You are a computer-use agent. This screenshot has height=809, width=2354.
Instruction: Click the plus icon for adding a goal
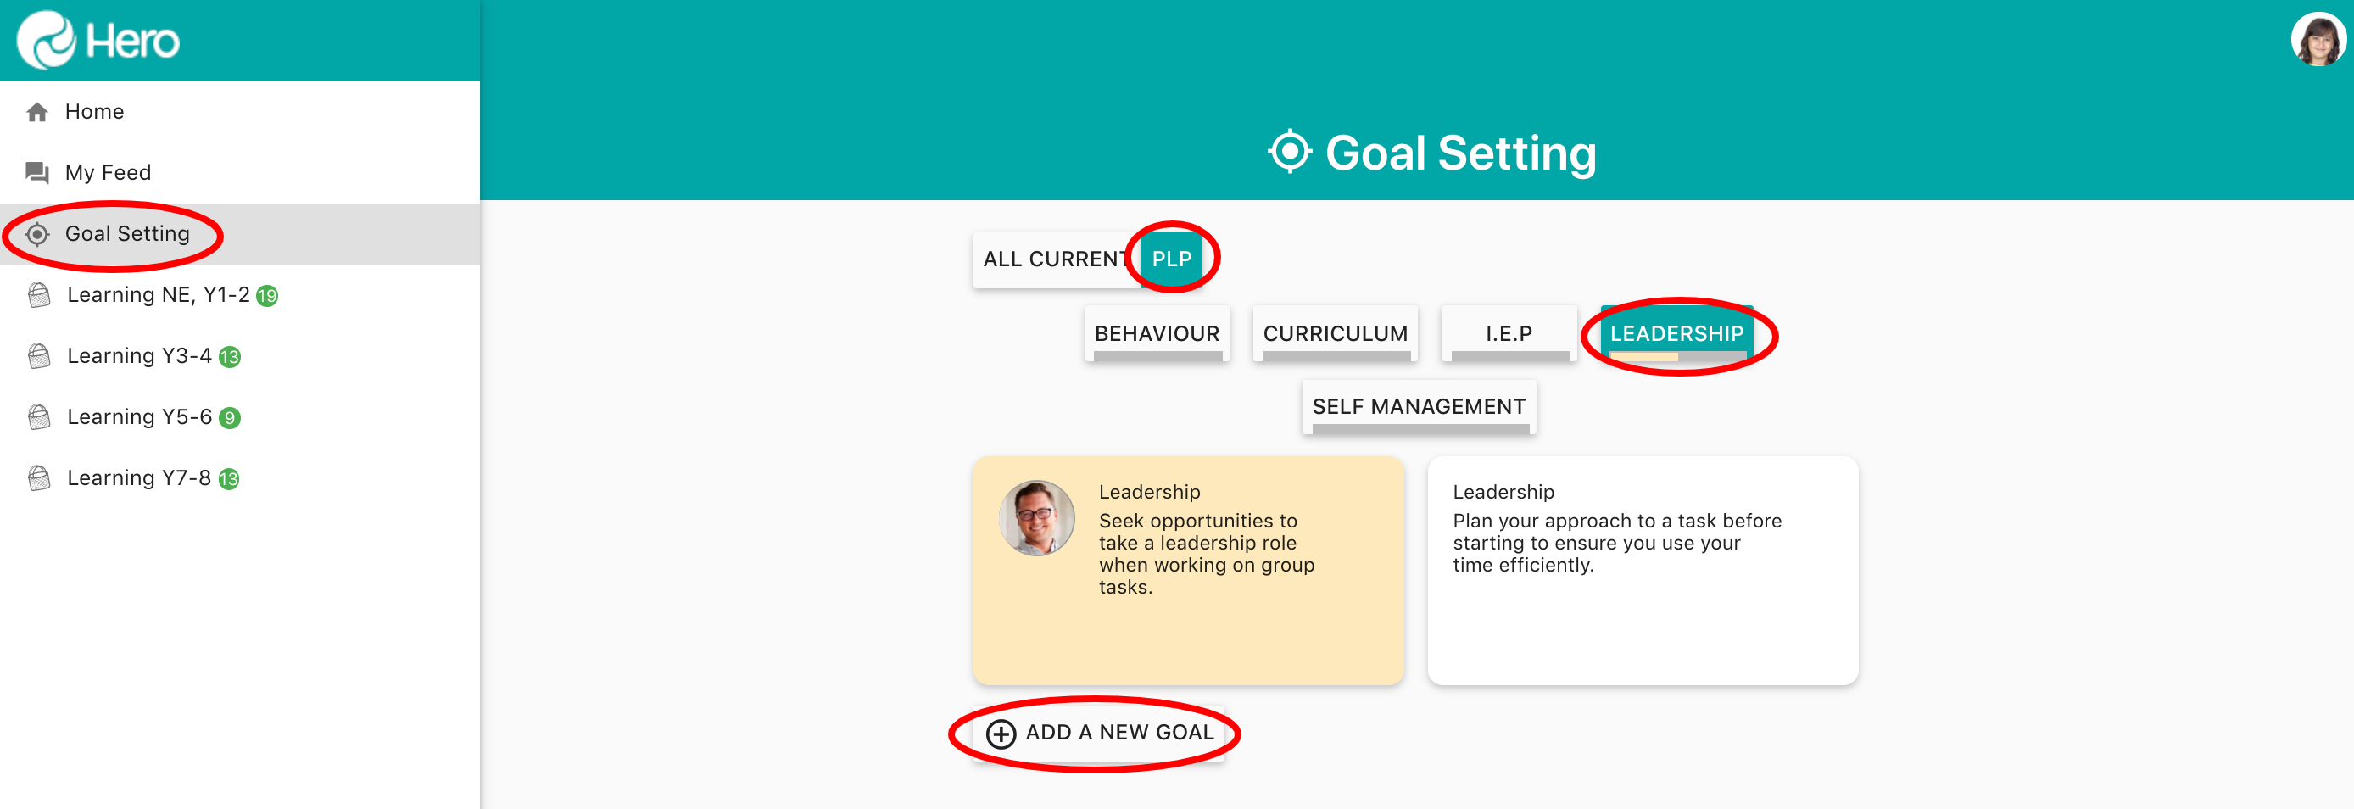tap(1001, 734)
